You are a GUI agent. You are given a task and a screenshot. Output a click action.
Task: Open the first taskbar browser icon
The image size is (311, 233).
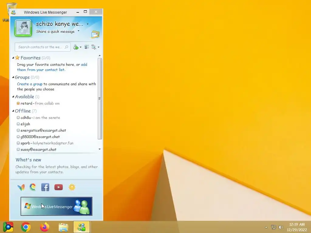tap(8, 227)
